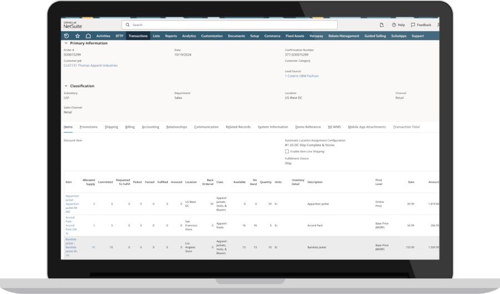
Task: Collapse the Primary Information section
Action: tap(66, 43)
